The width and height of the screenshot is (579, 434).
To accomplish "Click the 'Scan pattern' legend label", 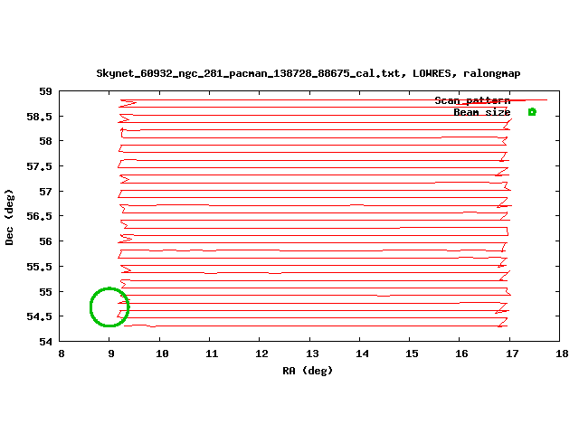I will click(x=472, y=100).
